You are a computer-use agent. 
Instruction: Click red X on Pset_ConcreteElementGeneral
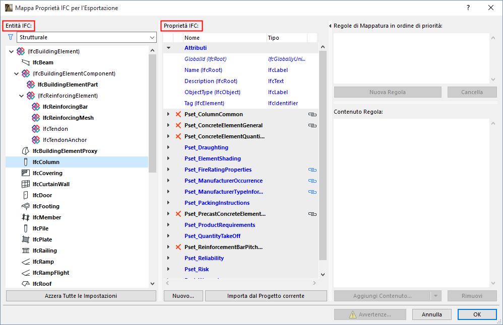178,125
